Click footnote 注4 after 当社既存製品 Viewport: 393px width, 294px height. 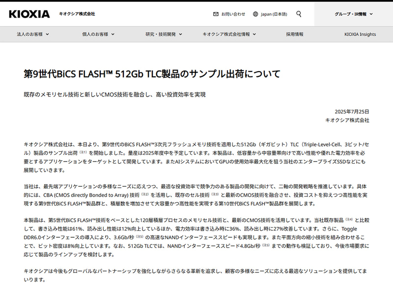(x=349, y=219)
